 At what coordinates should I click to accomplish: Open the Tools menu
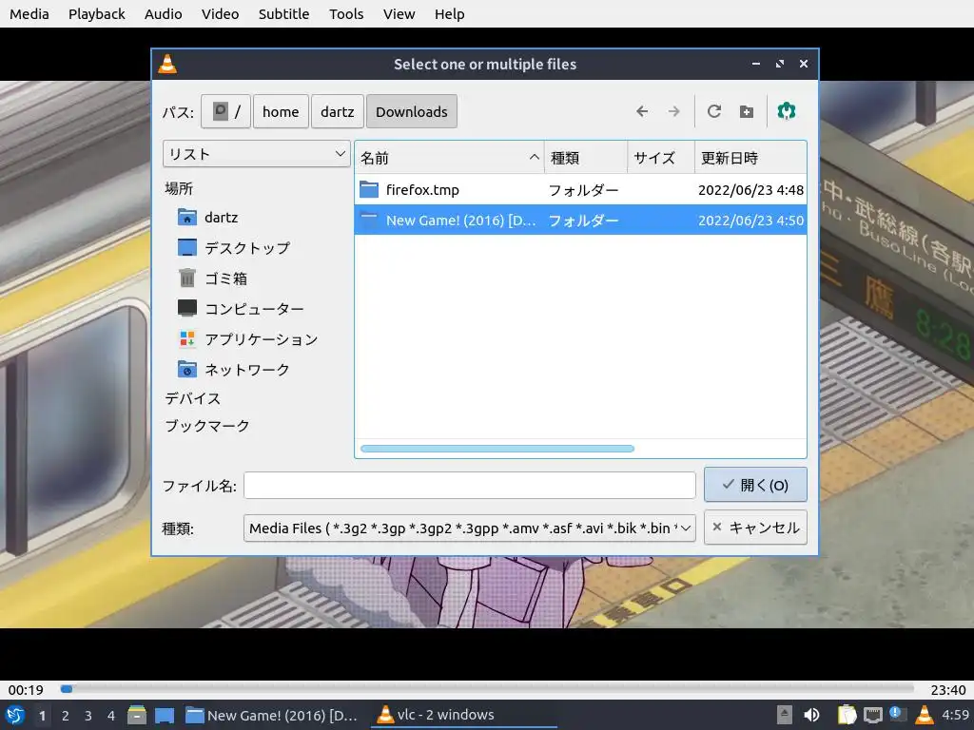pyautogui.click(x=346, y=13)
